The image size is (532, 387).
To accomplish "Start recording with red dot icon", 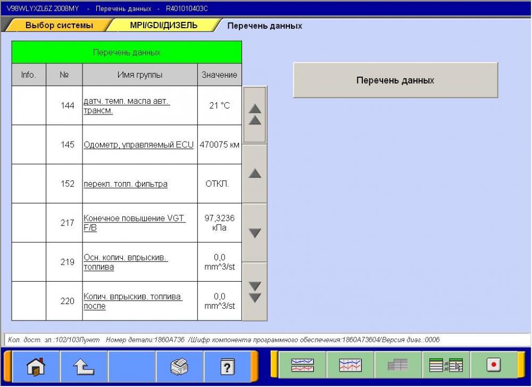I will point(494,365).
